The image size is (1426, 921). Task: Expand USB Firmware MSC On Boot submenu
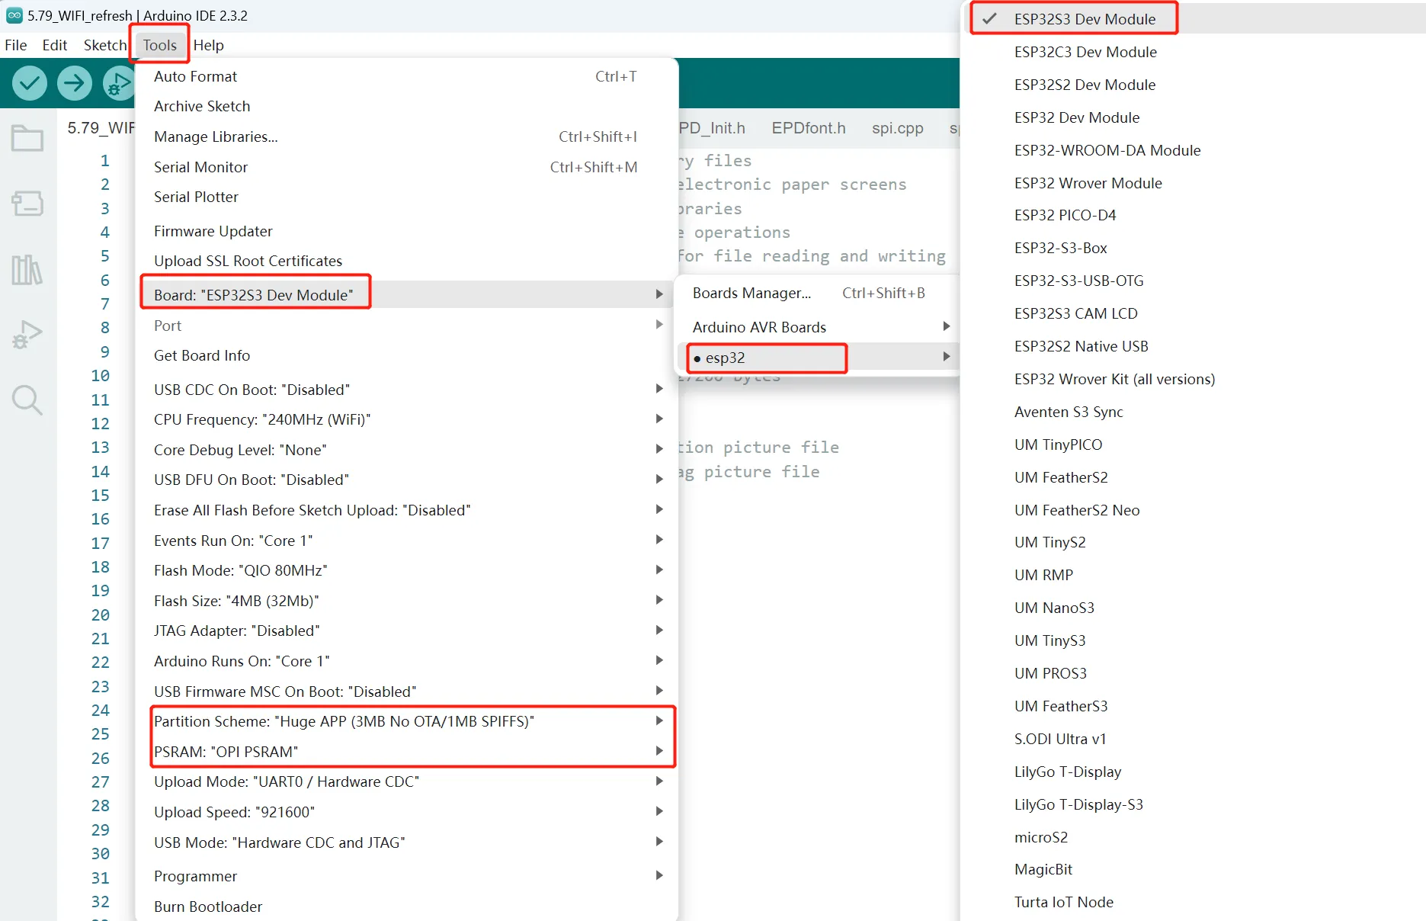tap(406, 692)
